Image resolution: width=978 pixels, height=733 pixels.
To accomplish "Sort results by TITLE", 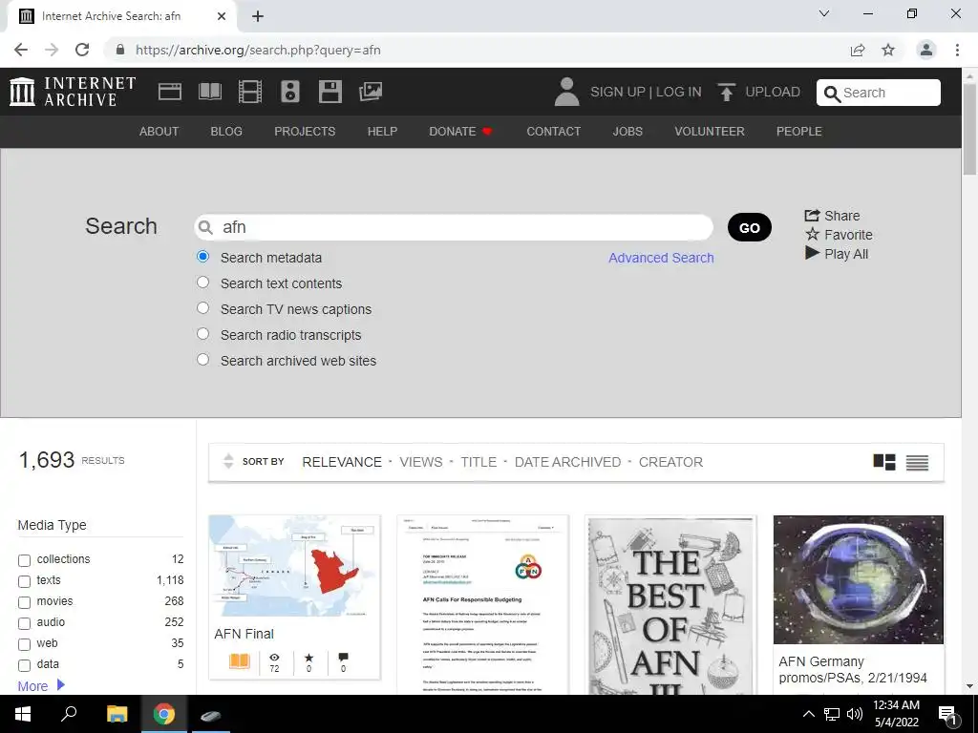I will 478,462.
